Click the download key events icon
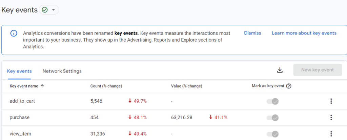 pos(280,70)
